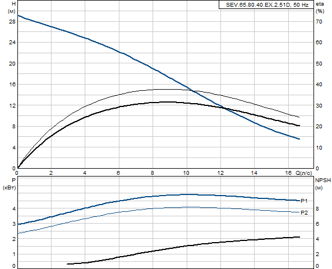Click the eta axis label
Screen dimensions: 332x269
click(x=320, y=4)
